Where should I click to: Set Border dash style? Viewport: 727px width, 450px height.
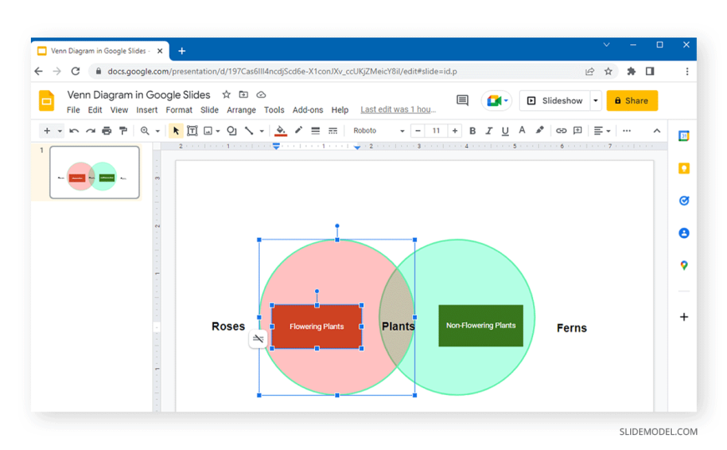pos(333,131)
